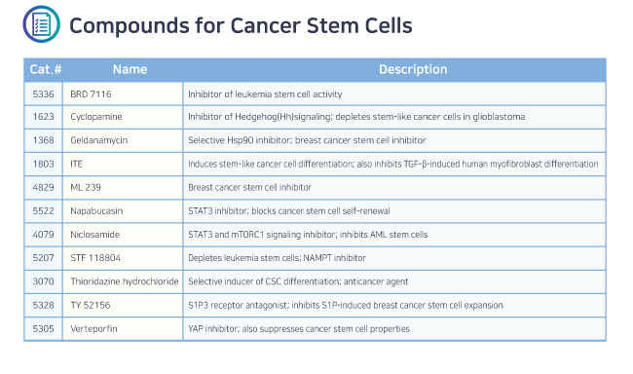This screenshot has width=633, height=374.
Task: Select catalog number 5336
Action: 43,94
